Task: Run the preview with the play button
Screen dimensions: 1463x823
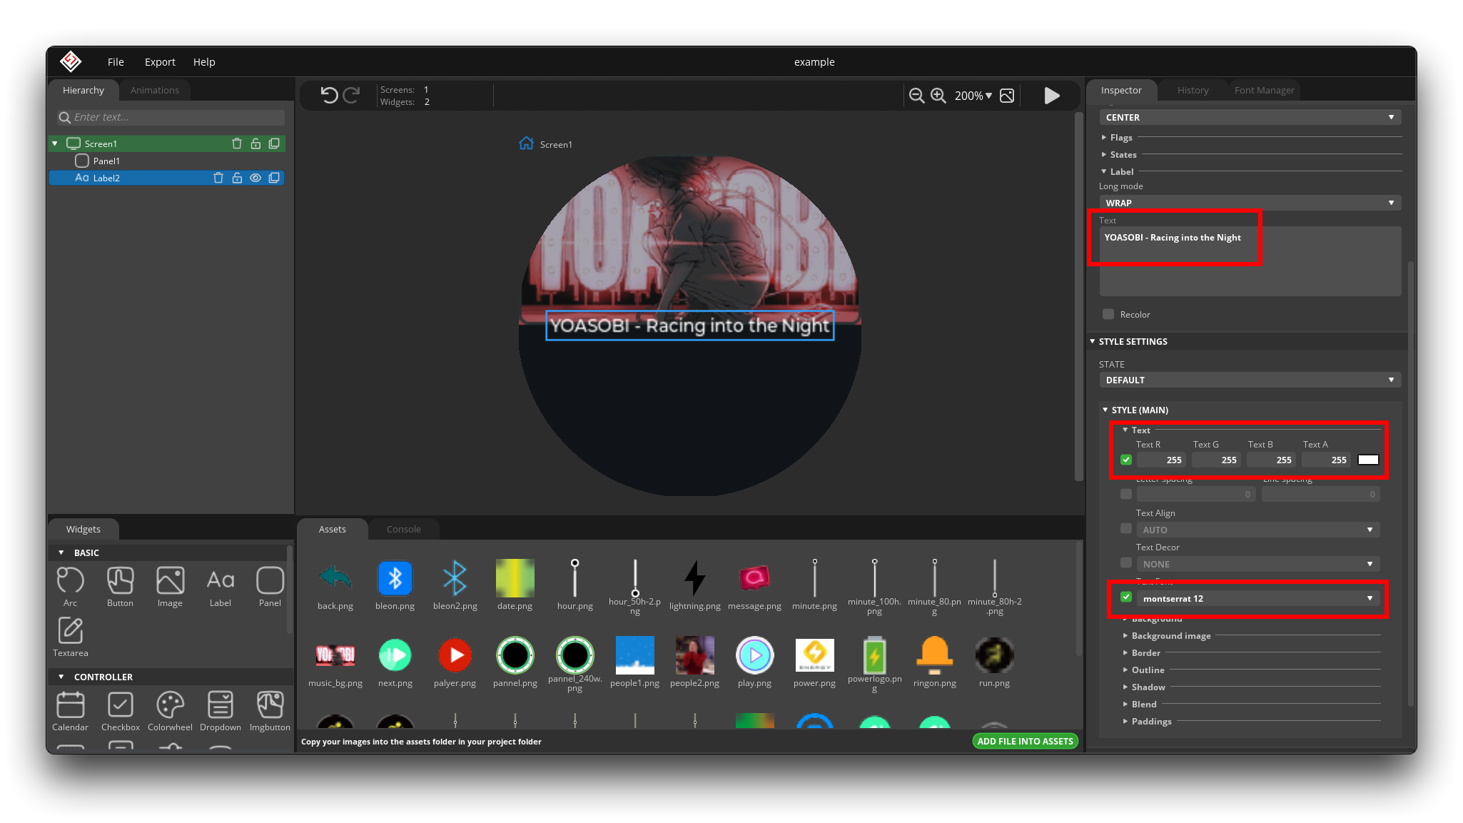Action: [x=1052, y=96]
